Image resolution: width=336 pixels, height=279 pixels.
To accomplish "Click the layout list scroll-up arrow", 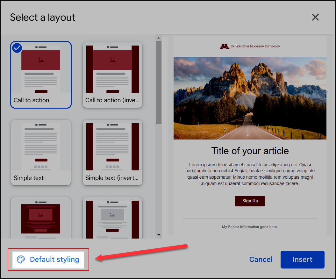I will [x=159, y=38].
